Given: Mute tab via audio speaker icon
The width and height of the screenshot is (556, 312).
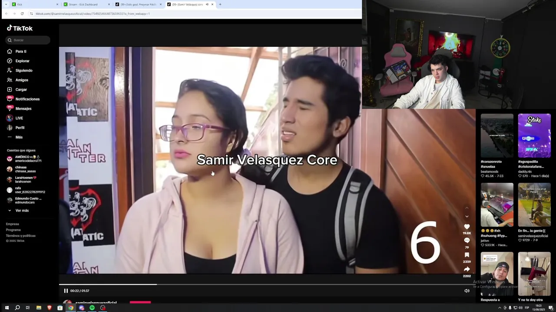Looking at the screenshot, I should click(x=207, y=4).
